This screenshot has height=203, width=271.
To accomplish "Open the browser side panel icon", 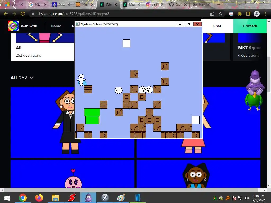I will (248, 14).
